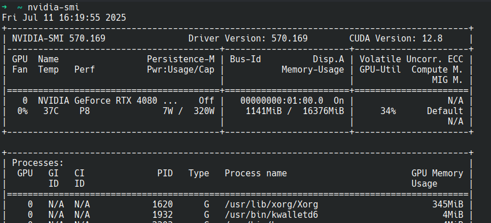Click the timestamp Fri Jul 11 16:19:55 2025
491x223 pixels.
pos(64,17)
